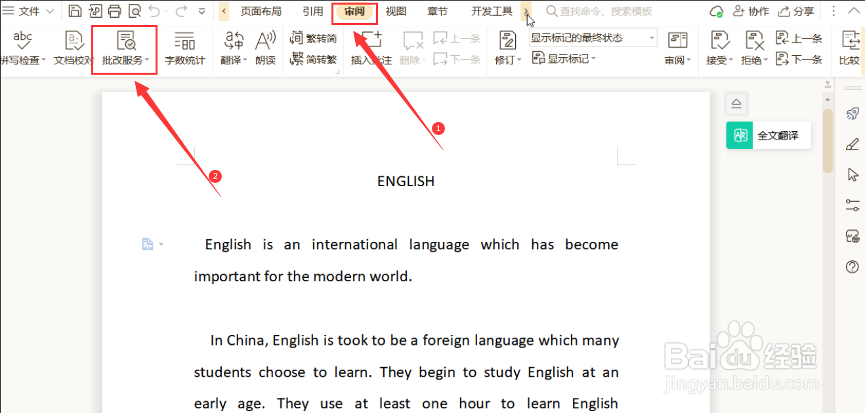This screenshot has height=413, width=865.
Task: Click the eject-style collapse icon above 全文翻译
Action: pos(736,104)
